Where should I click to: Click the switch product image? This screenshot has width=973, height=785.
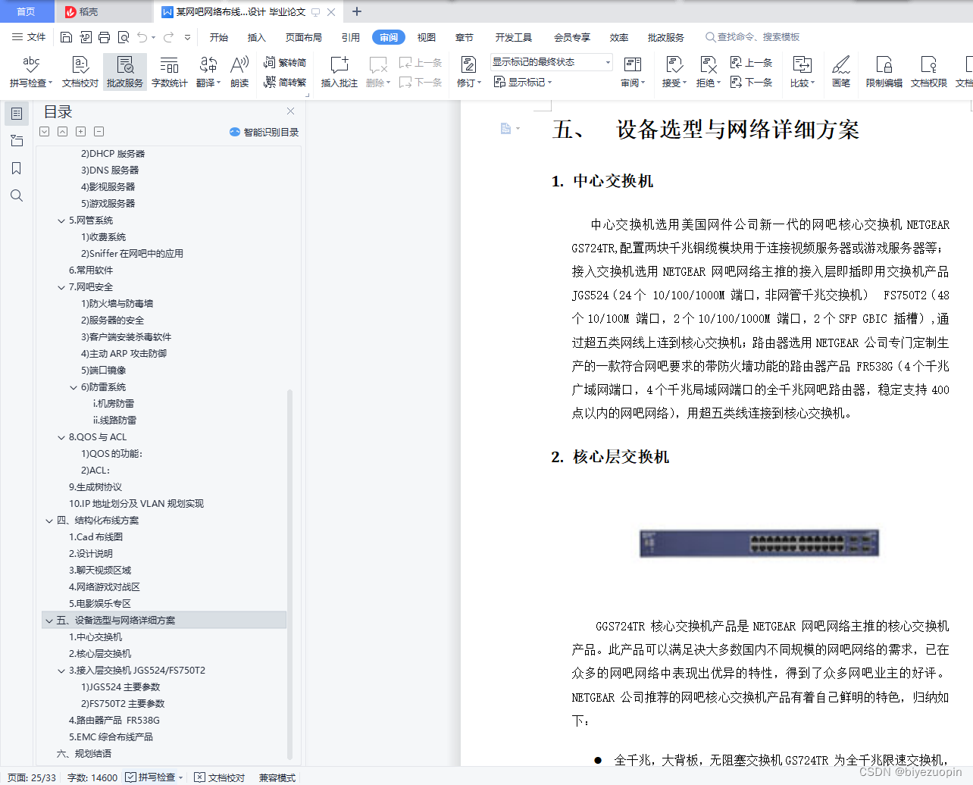click(x=759, y=543)
